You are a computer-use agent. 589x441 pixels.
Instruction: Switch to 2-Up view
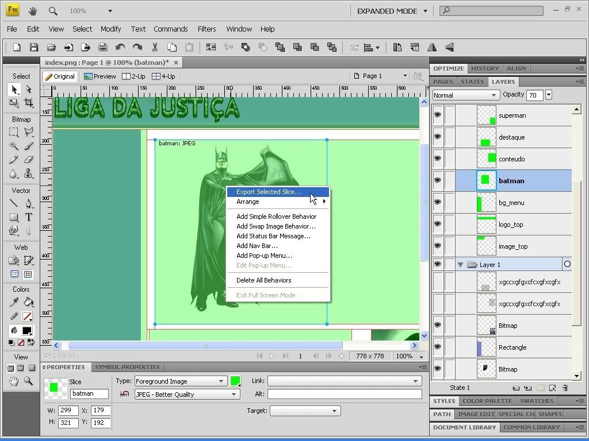point(133,76)
